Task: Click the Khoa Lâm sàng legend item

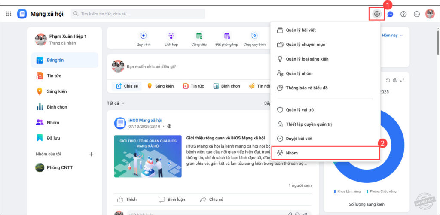Action: coord(347,191)
